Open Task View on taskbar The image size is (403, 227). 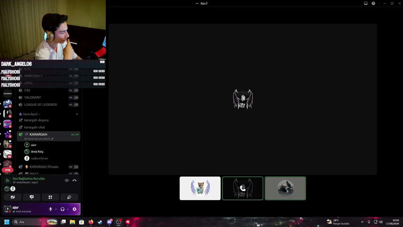pyautogui.click(x=63, y=222)
